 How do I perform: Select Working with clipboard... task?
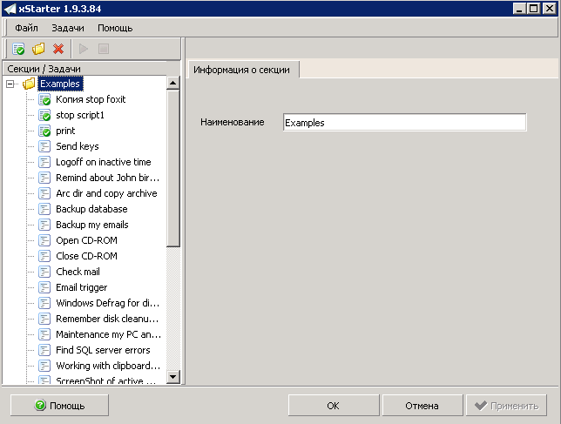pos(108,366)
